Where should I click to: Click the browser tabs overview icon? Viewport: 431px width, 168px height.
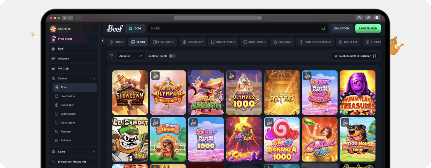point(368,17)
